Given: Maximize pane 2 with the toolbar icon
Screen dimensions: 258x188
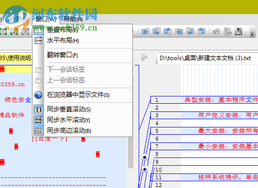Looking at the screenshot, I should pos(14,31).
